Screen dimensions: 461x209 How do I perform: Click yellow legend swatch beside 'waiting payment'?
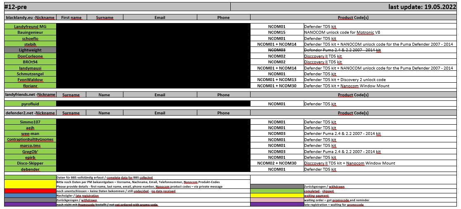click(277, 195)
